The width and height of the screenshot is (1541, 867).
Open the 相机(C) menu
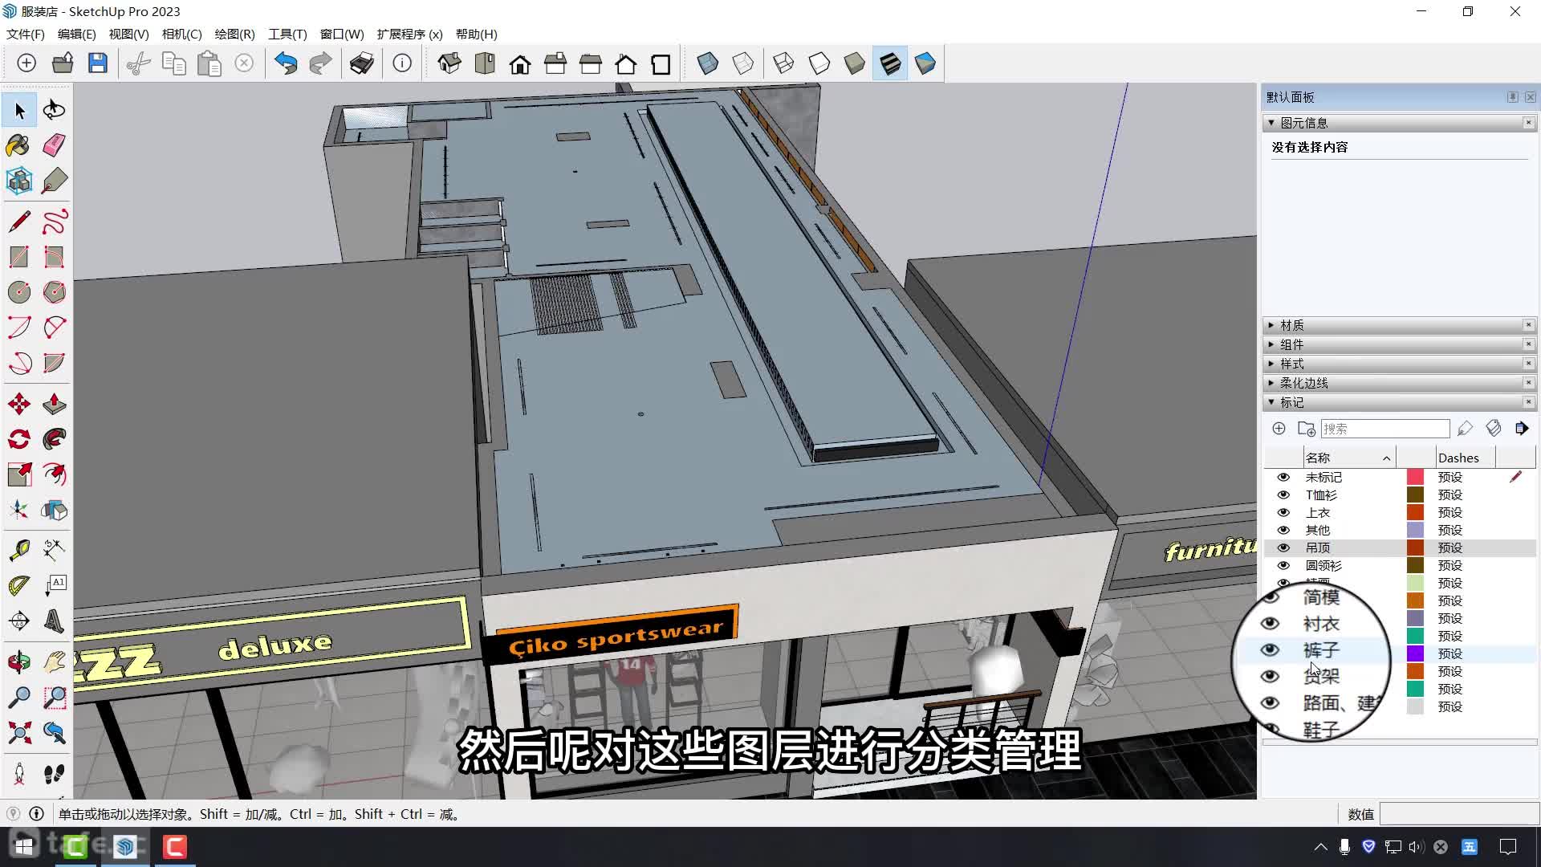(182, 35)
